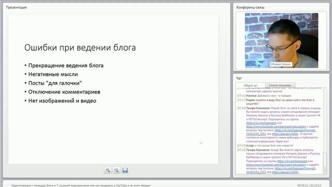Open the vk.com/topexpert link in the 09:20 message
Image resolution: width=332 pixels, height=187 pixels.
pyautogui.click(x=293, y=161)
